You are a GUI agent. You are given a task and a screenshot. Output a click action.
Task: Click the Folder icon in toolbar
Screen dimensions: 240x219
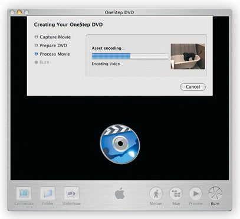[x=48, y=193]
